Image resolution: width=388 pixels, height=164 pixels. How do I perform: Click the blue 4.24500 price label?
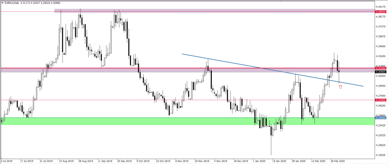[380, 118]
